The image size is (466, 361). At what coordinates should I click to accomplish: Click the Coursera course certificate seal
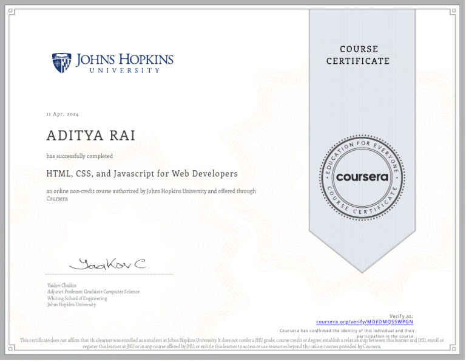[362, 177]
